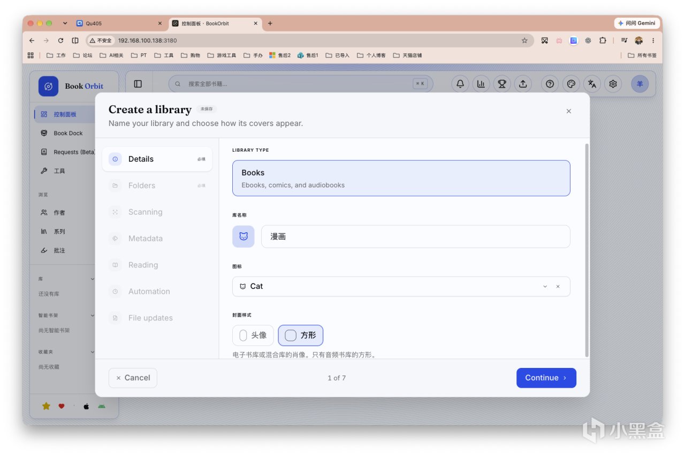
Task: Open the statistics bar chart icon
Action: coord(481,84)
